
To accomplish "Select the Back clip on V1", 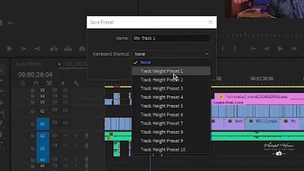I will (x=234, y=123).
